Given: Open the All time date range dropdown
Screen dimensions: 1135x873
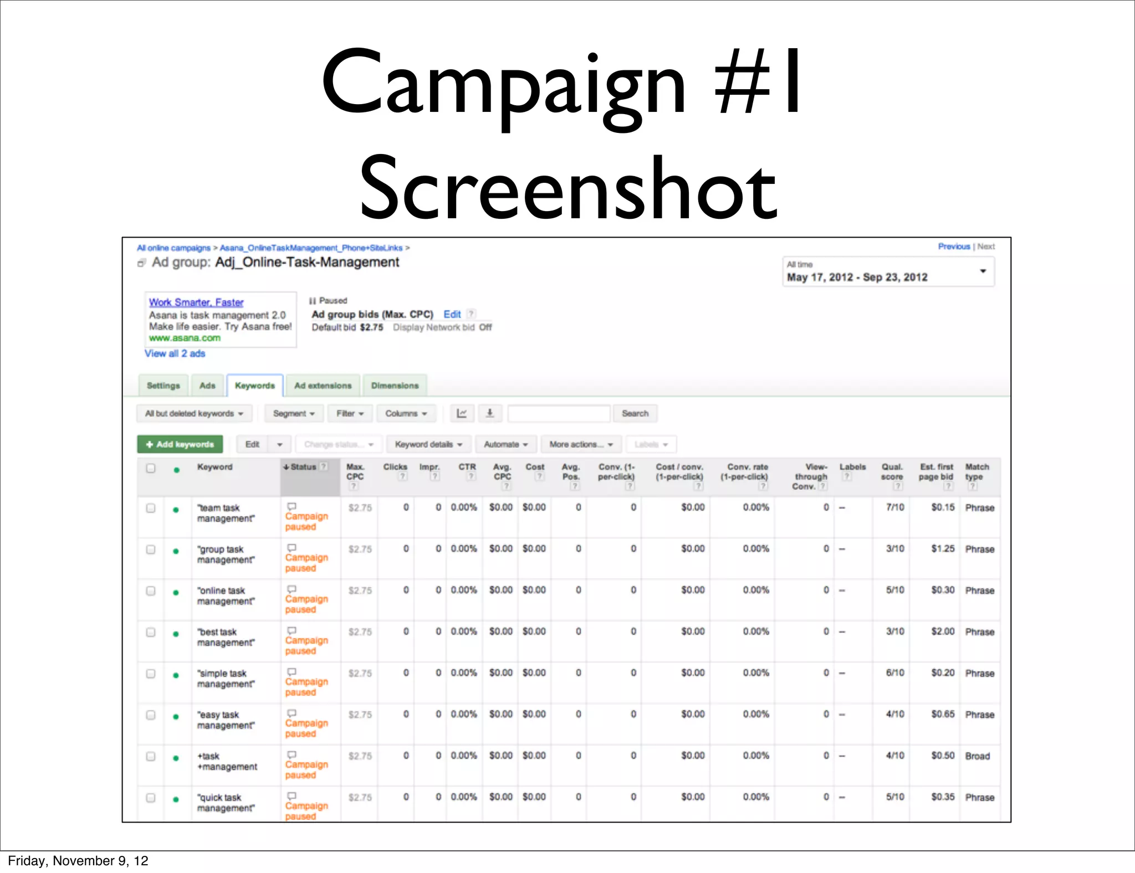Looking at the screenshot, I should pos(888,271).
